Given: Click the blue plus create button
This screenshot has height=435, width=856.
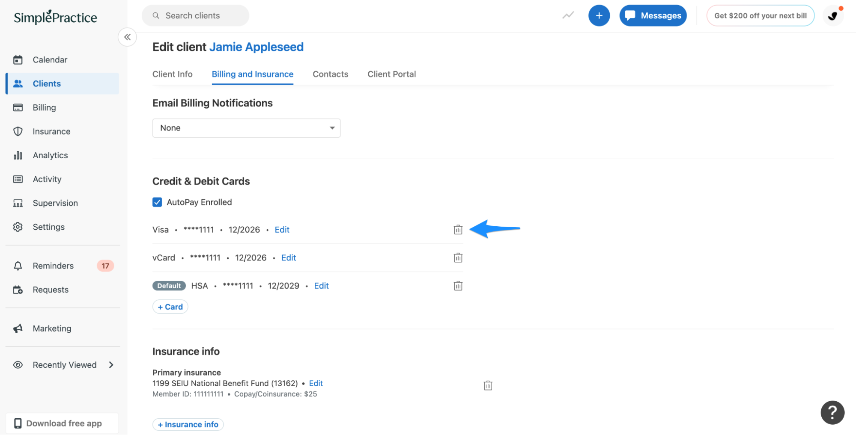Looking at the screenshot, I should 599,16.
